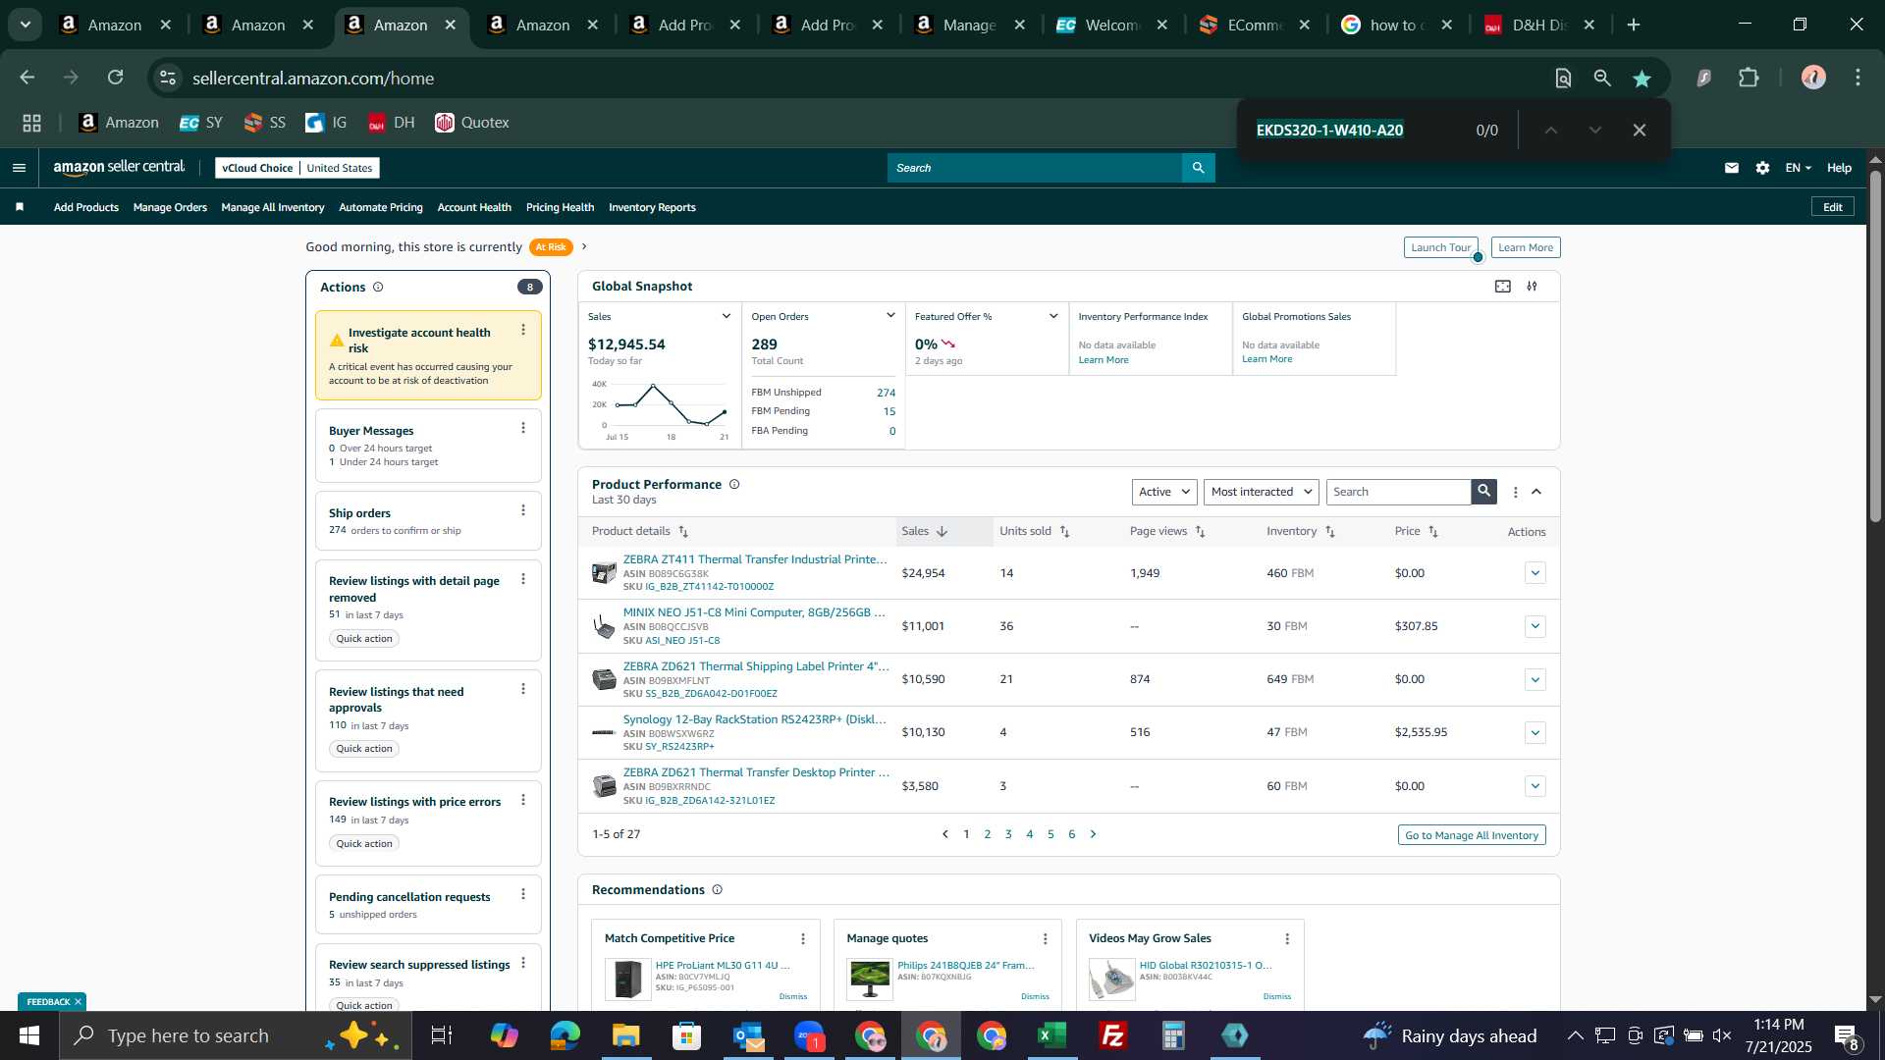Open the EN language dropdown

1798,168
